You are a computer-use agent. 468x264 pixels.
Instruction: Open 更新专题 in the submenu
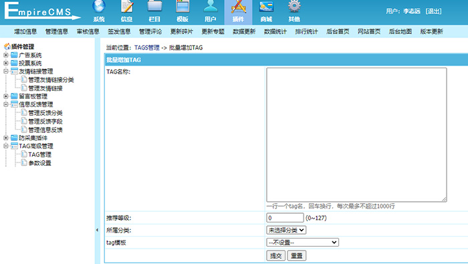(213, 31)
